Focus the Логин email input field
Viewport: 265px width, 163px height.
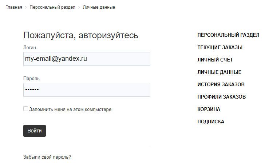point(87,59)
